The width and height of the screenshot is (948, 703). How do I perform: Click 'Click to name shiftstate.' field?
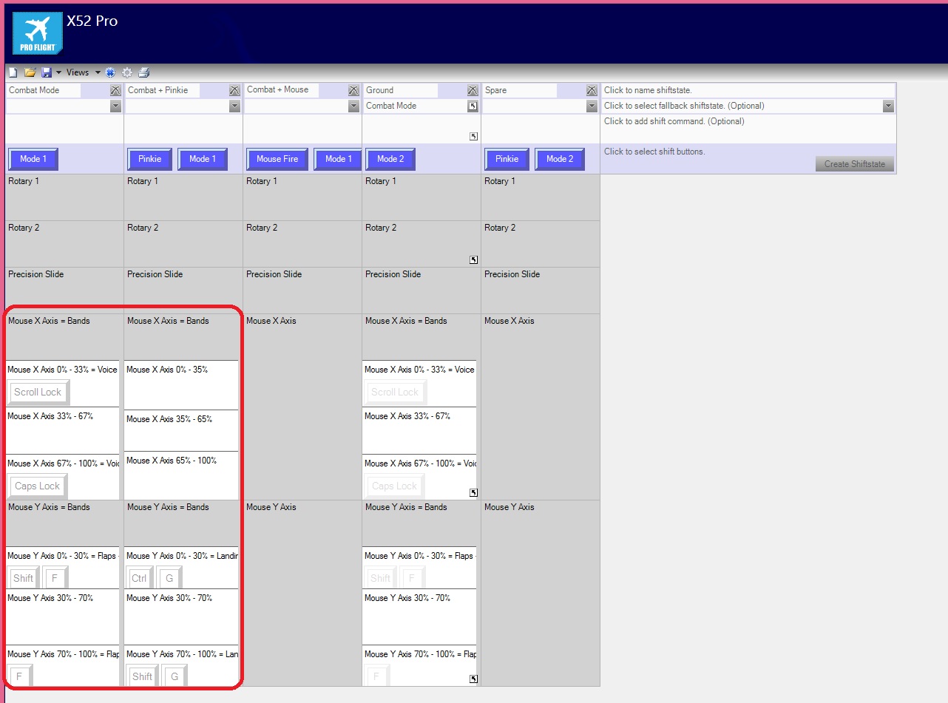748,90
